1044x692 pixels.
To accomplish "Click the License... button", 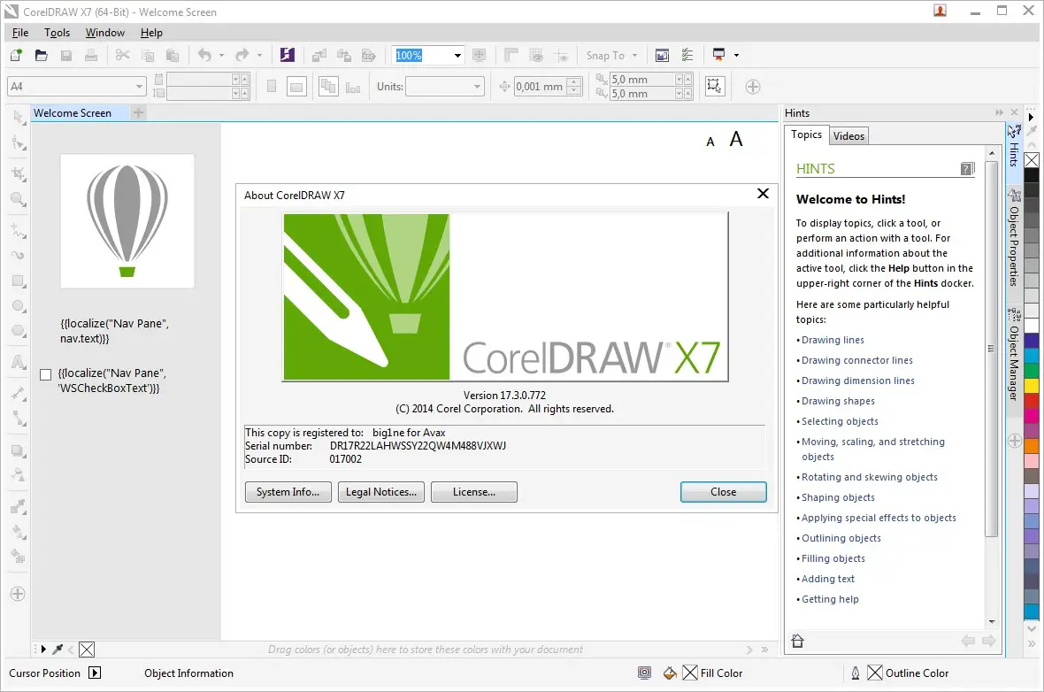I will click(x=474, y=491).
